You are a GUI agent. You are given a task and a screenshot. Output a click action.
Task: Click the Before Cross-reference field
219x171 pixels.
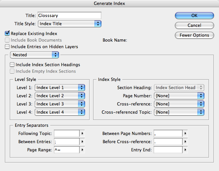(168, 142)
